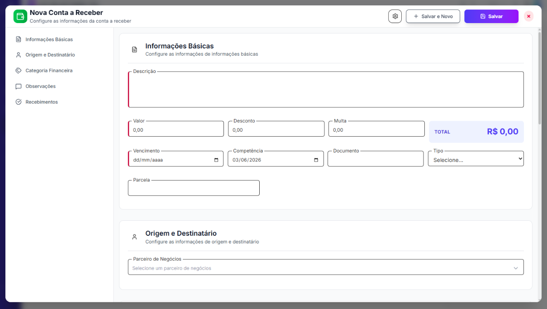The image size is (547, 309).
Task: Click the Recebimentos check-circle icon
Action: 19,102
